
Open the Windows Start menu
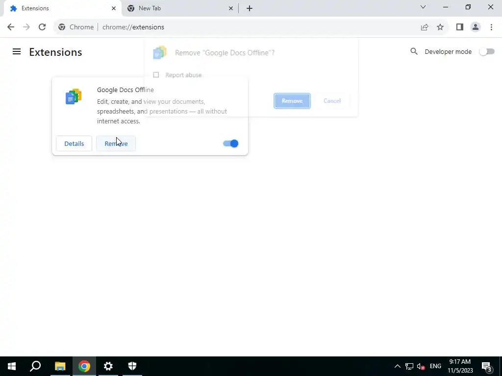coord(12,366)
